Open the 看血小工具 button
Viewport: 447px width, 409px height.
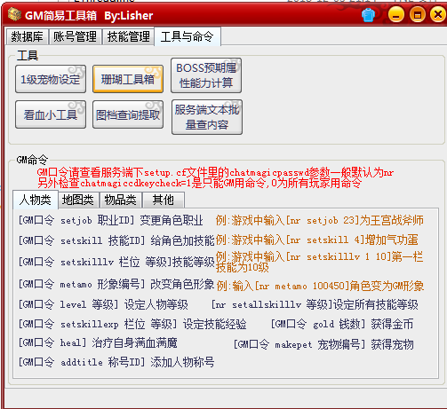pyautogui.click(x=51, y=114)
